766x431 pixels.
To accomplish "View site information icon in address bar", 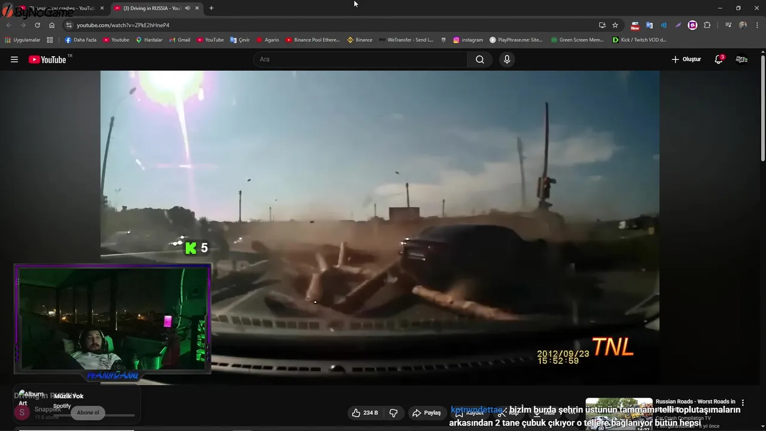I will coord(69,25).
